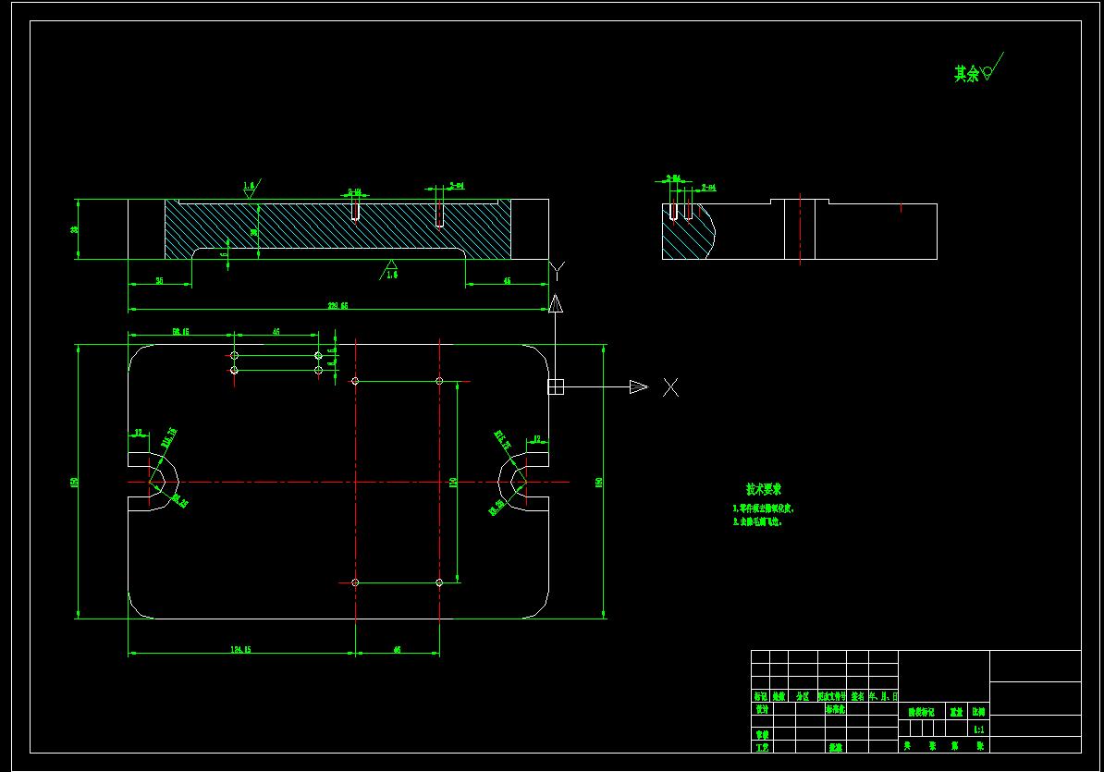
Task: Select the 技术要求 heading text
Action: coord(763,489)
